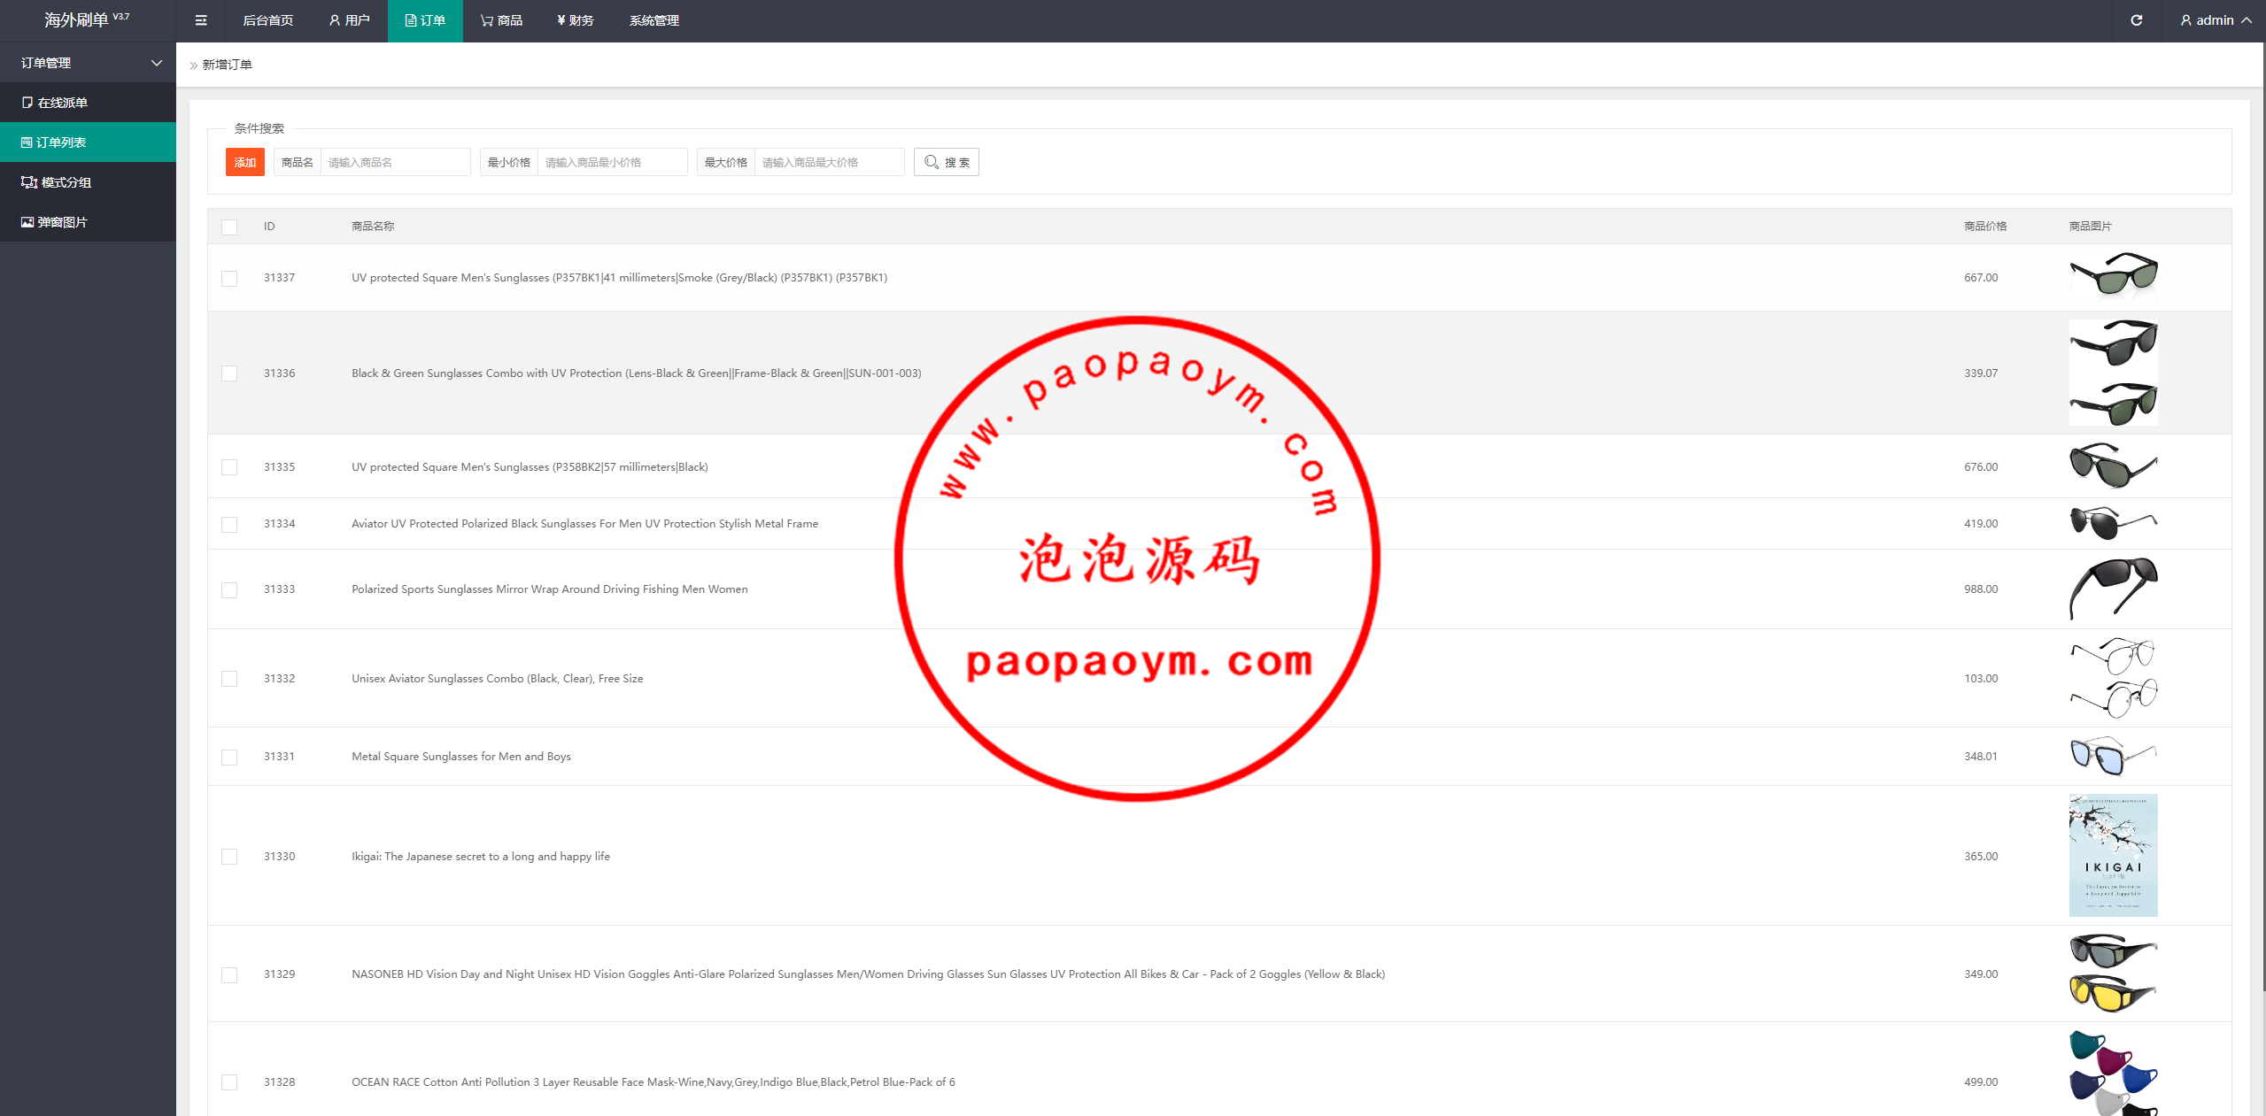Open the 财务 menu

click(x=576, y=20)
